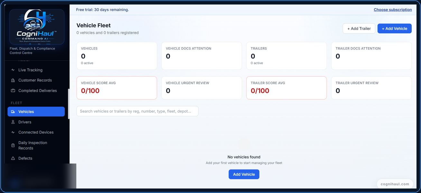The width and height of the screenshot is (421, 193).
Task: Click the Vehicle Fleet heading
Action: click(94, 25)
